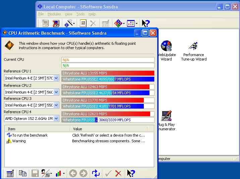Viewport: 240px width, 179px height.
Task: Open the dropdown arrow beside the diamonds icon
Action: tap(124, 23)
